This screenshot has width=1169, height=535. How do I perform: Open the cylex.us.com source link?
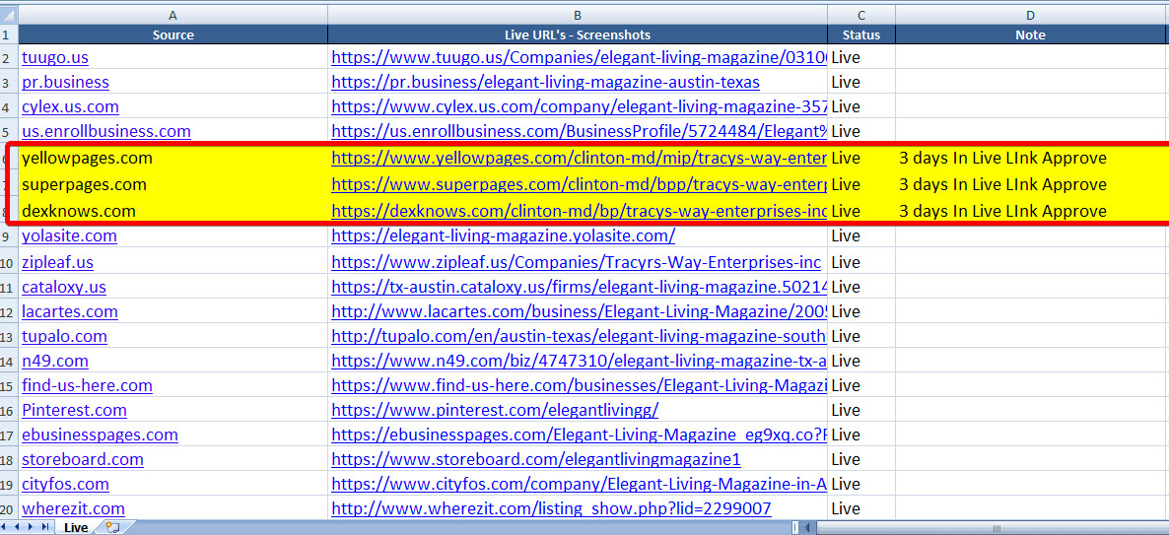point(70,105)
